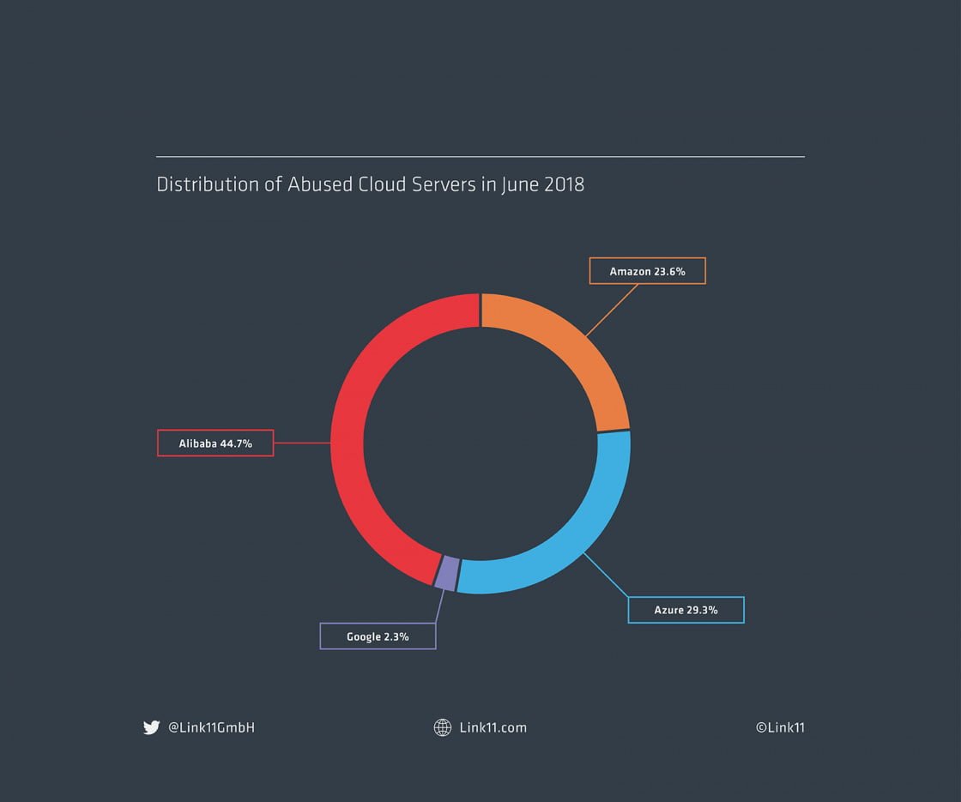
Task: Expand the Alibaba callout connector
Action: point(302,443)
